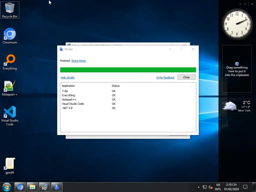Close the Ninite window with X
This screenshot has height=192, width=256.
point(193,49)
